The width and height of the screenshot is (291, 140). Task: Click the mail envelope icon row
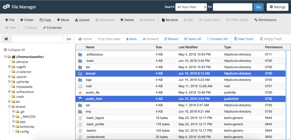click(x=80, y=86)
